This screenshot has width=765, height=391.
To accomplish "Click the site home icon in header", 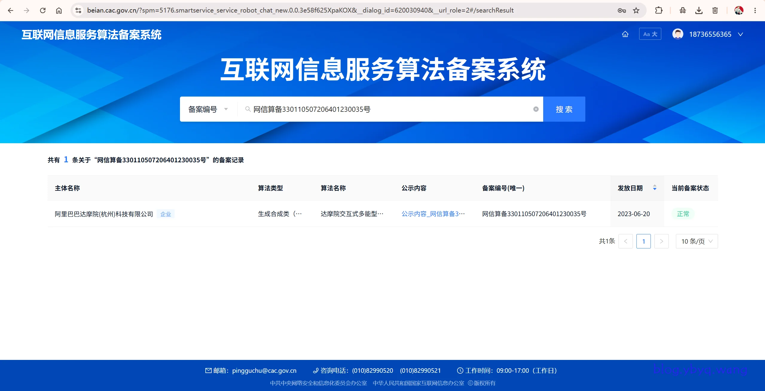I will (625, 34).
